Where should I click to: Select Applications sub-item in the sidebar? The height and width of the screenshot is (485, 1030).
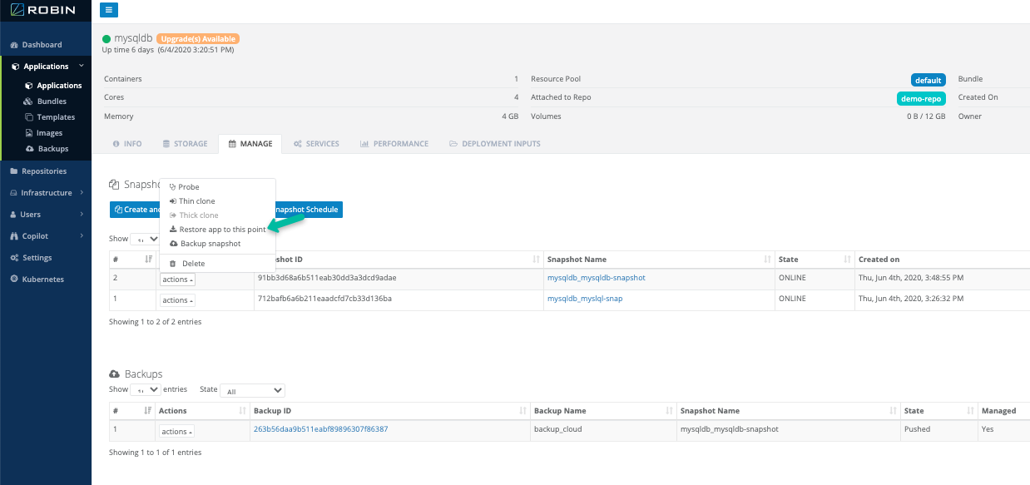coord(53,86)
